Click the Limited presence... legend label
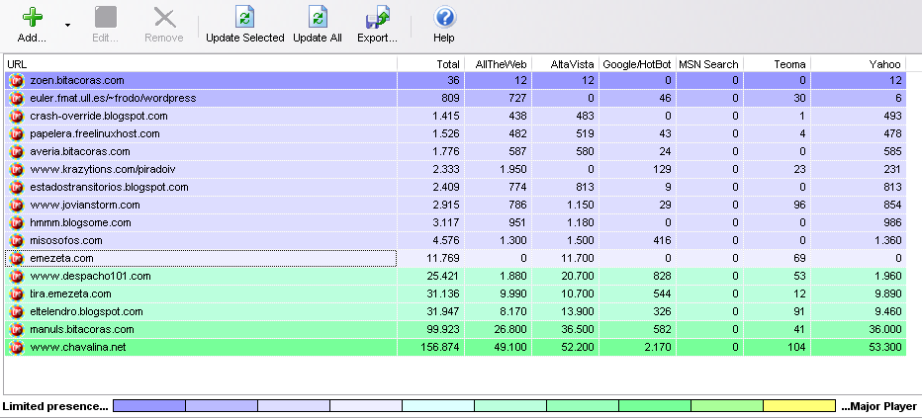This screenshot has width=922, height=418. [x=55, y=406]
